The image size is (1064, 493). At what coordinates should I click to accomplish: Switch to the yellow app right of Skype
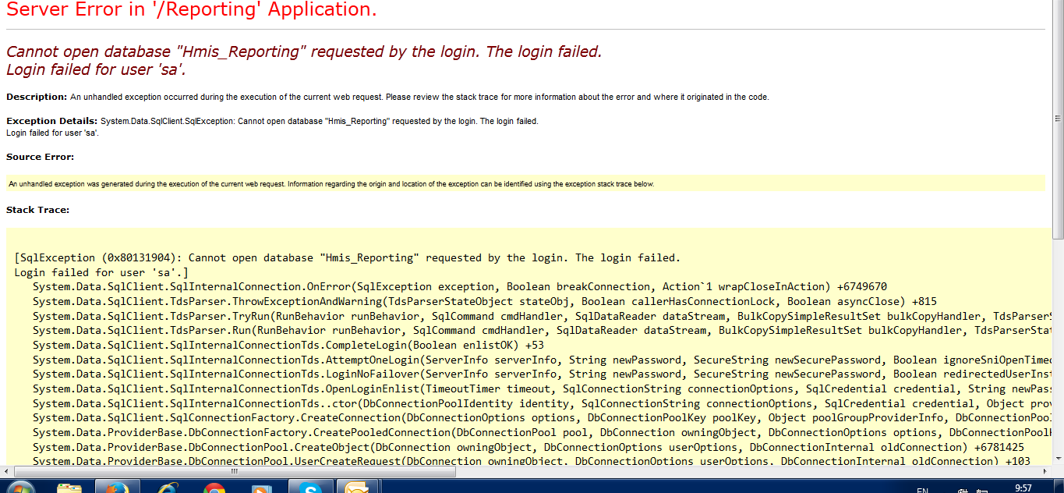click(x=357, y=488)
